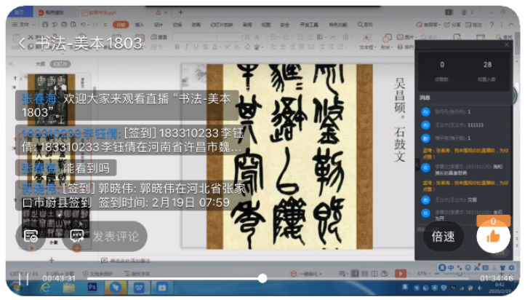The width and height of the screenshot is (525, 300).
Task: Toggle underline formatting
Action: click(196, 47)
